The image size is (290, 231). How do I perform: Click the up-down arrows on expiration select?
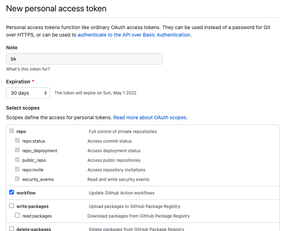tap(46, 93)
